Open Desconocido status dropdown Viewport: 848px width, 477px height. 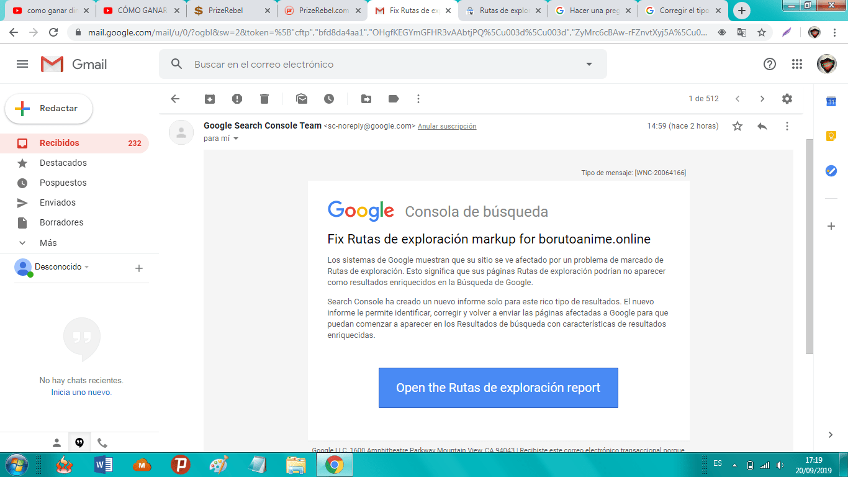(86, 267)
